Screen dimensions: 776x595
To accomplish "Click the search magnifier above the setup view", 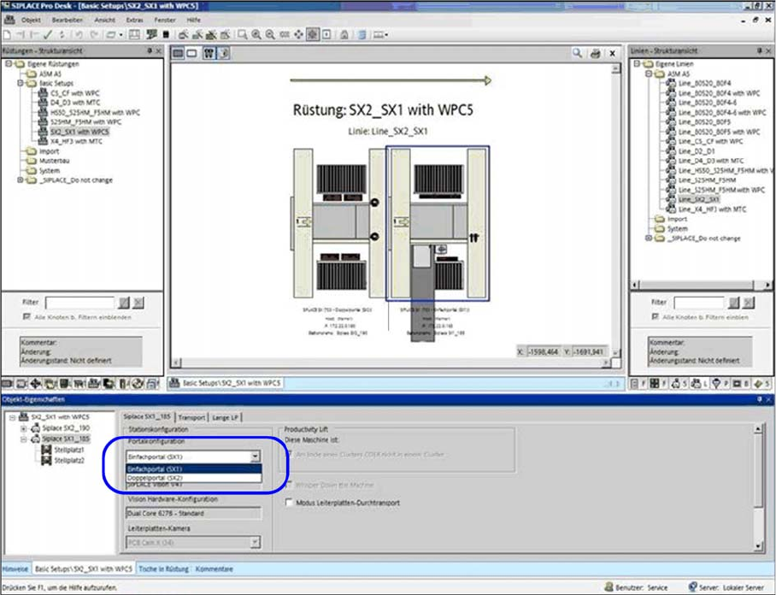I will coord(579,54).
